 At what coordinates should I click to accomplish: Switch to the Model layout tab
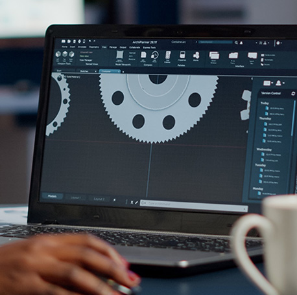[x=52, y=196]
